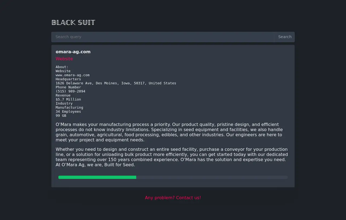Click the Manufacturing industry value
Screen dimensions: 346x220
pyautogui.click(x=69, y=108)
